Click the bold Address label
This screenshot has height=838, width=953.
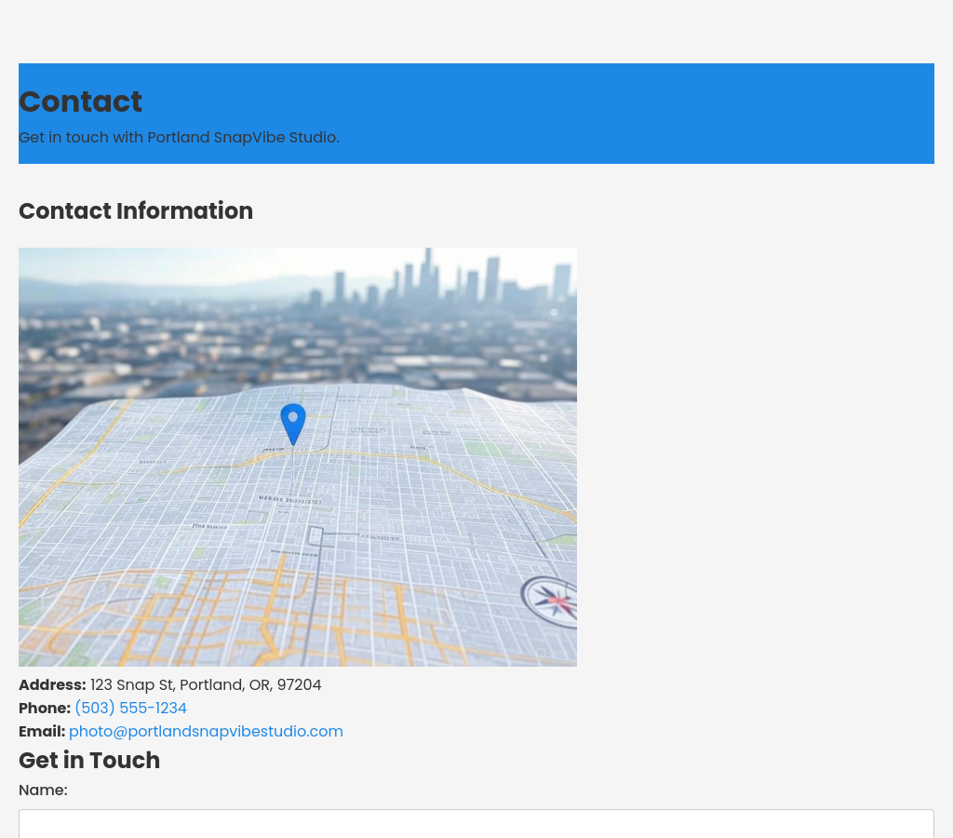coord(52,685)
